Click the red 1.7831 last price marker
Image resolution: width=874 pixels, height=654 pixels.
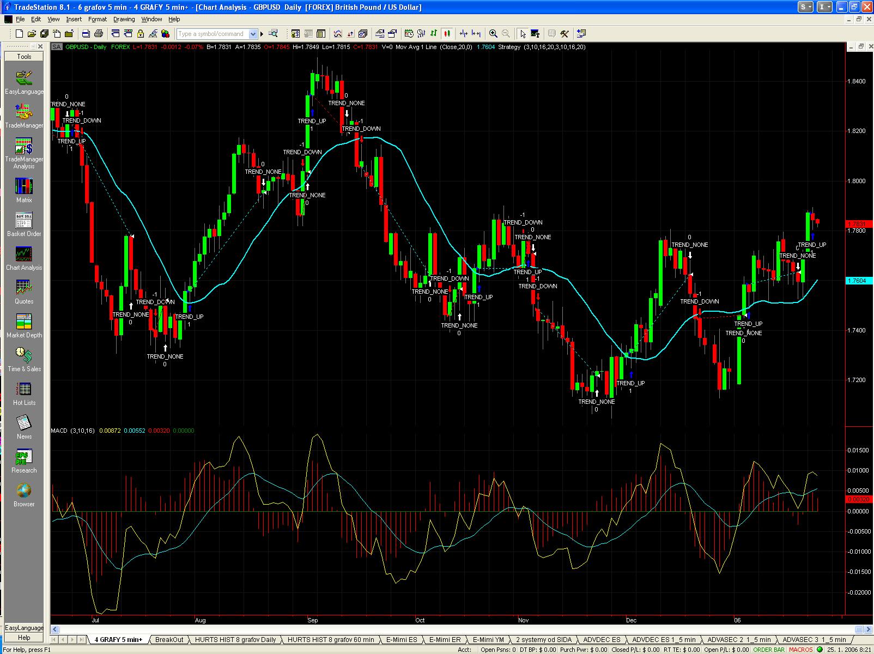click(x=859, y=224)
